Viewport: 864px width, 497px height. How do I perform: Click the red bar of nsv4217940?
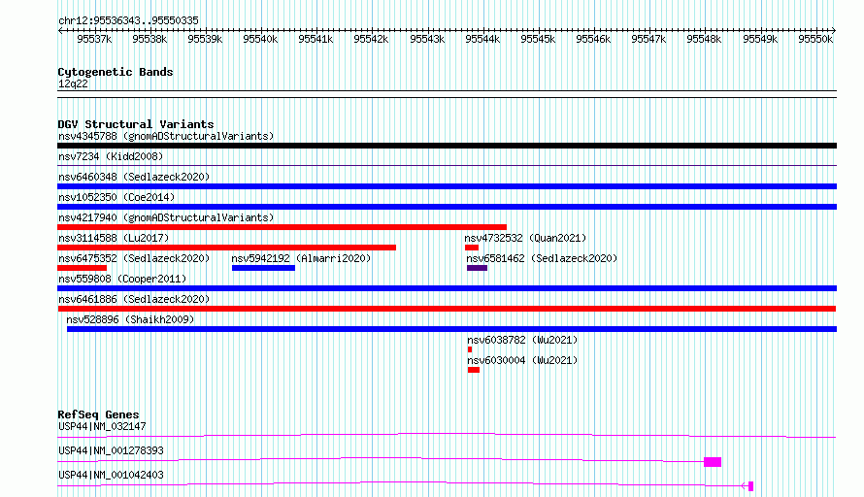282,227
